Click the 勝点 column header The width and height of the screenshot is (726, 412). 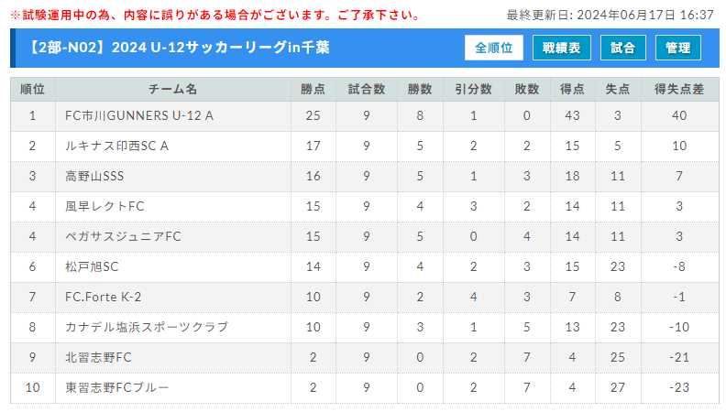(313, 89)
